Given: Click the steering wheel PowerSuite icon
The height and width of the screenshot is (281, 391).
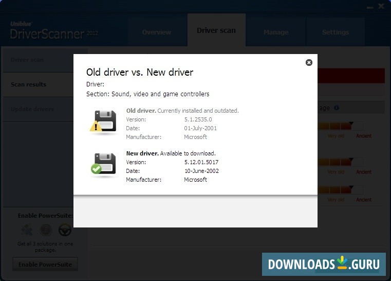Looking at the screenshot, I should pyautogui.click(x=65, y=230).
